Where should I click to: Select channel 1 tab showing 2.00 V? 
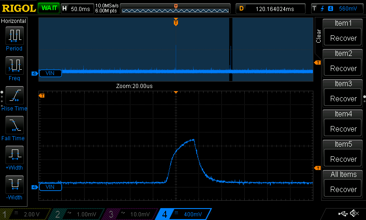coord(25,214)
